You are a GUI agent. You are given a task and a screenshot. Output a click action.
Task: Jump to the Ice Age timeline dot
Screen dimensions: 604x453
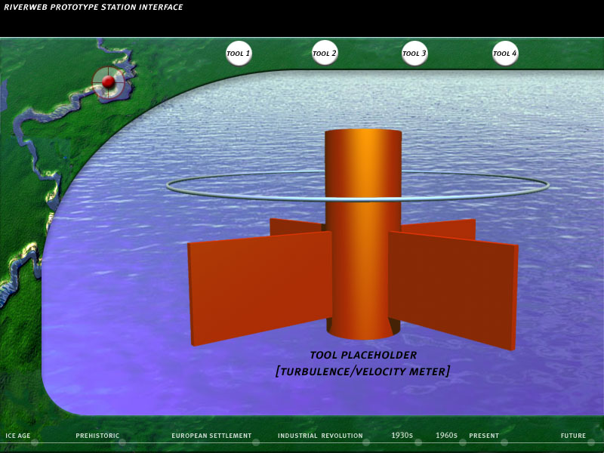34,442
